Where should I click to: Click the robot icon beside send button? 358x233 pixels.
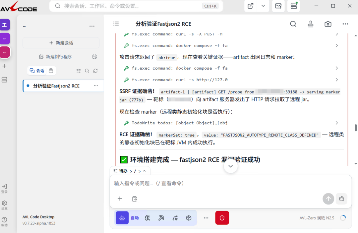(x=341, y=199)
